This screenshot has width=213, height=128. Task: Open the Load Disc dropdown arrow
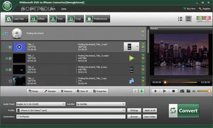pyautogui.click(x=27, y=19)
